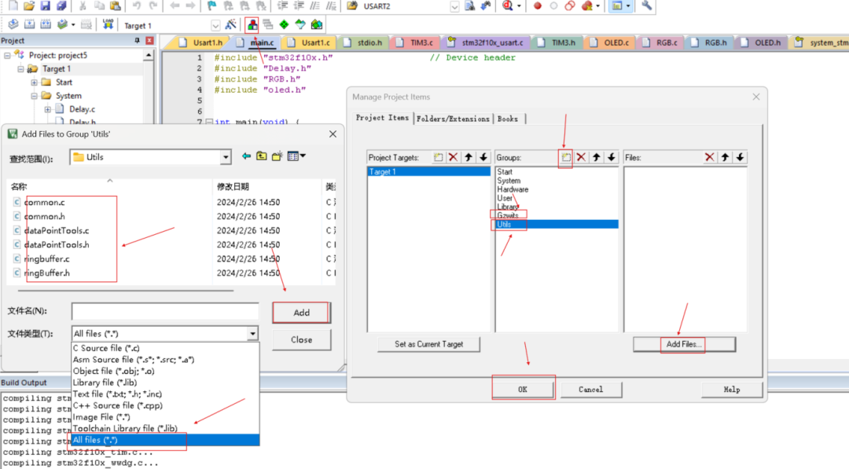Click the Build target icon
The width and height of the screenshot is (849, 469).
click(30, 25)
